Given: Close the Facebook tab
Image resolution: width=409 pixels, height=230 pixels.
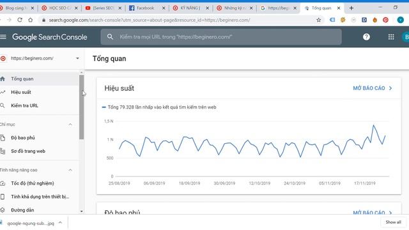Looking at the screenshot, I should coord(164,8).
